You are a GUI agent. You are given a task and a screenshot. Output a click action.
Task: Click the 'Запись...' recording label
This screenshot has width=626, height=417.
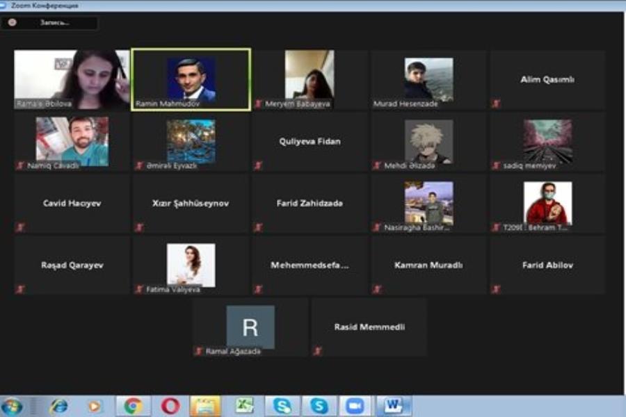point(55,23)
